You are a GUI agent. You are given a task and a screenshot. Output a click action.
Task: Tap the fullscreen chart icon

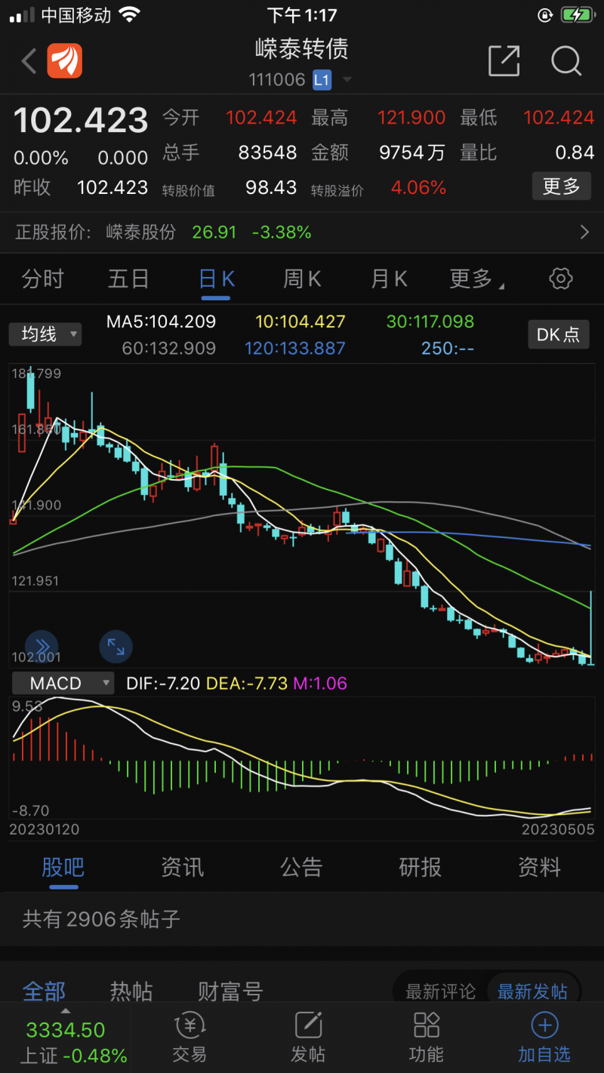(116, 647)
